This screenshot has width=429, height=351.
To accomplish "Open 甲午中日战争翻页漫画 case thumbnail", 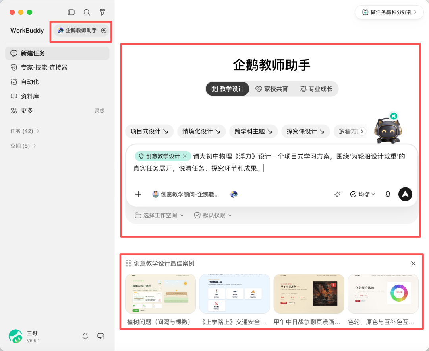I will 309,293.
